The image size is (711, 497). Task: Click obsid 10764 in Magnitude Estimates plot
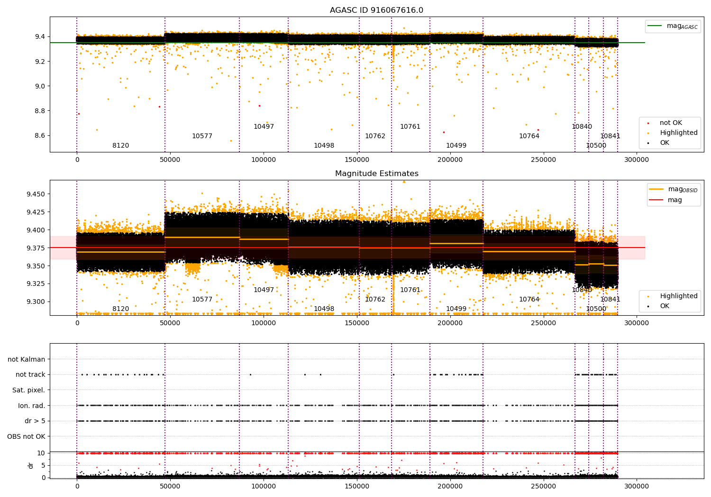click(x=529, y=300)
